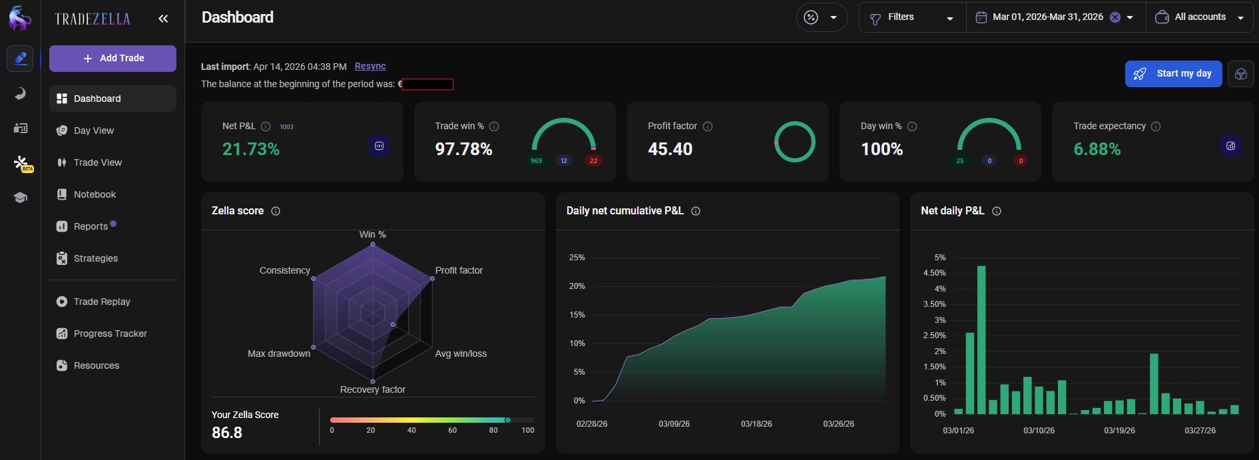Open the percent display mode dropdown
This screenshot has width=1259, height=460.
click(822, 17)
